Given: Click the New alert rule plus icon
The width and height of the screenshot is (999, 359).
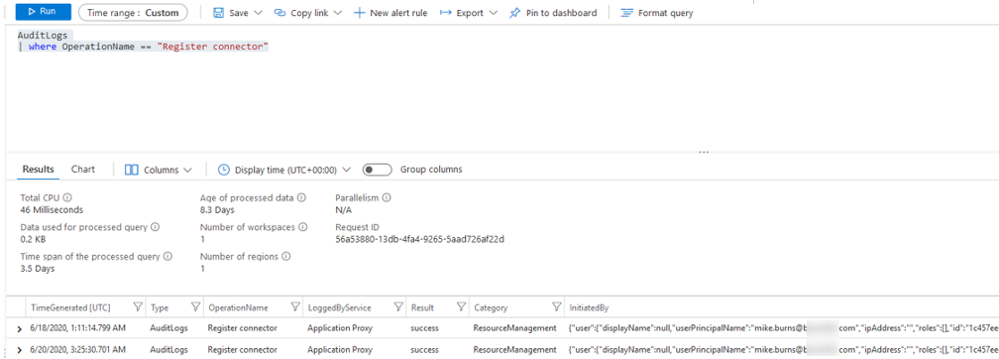Looking at the screenshot, I should click(360, 13).
